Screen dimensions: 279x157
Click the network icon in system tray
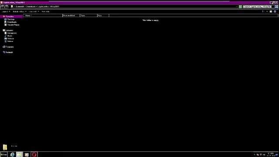coord(261,155)
